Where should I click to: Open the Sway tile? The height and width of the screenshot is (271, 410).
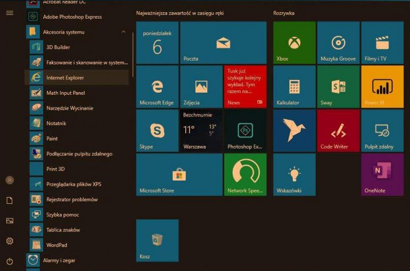click(338, 86)
